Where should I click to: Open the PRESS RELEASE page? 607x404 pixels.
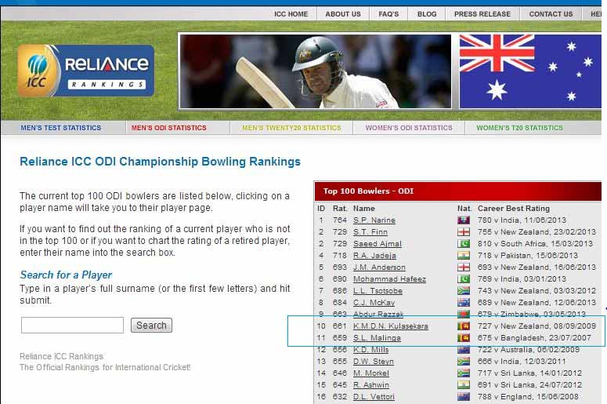tap(482, 14)
